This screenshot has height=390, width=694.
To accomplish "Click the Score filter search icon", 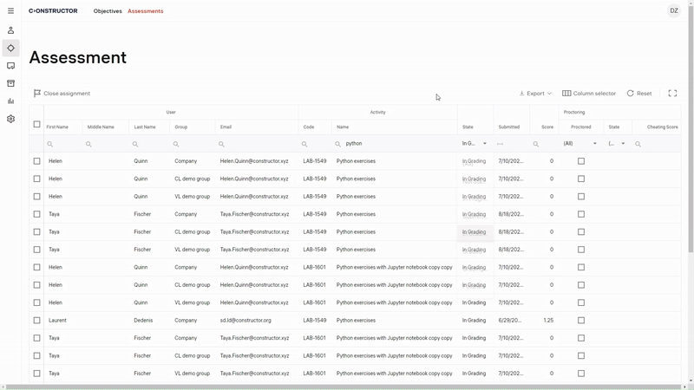I will 535,144.
